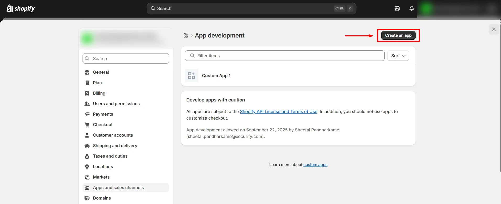Open the Custom App 1 entry
The image size is (501, 204).
pos(298,76)
